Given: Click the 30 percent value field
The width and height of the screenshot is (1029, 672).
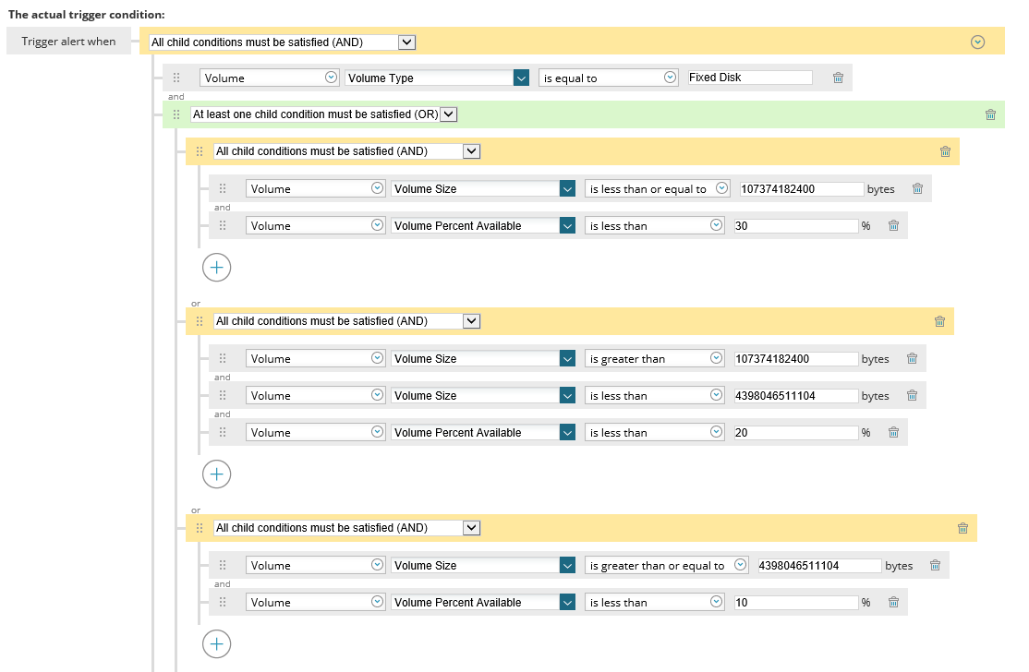Looking at the screenshot, I should 796,225.
